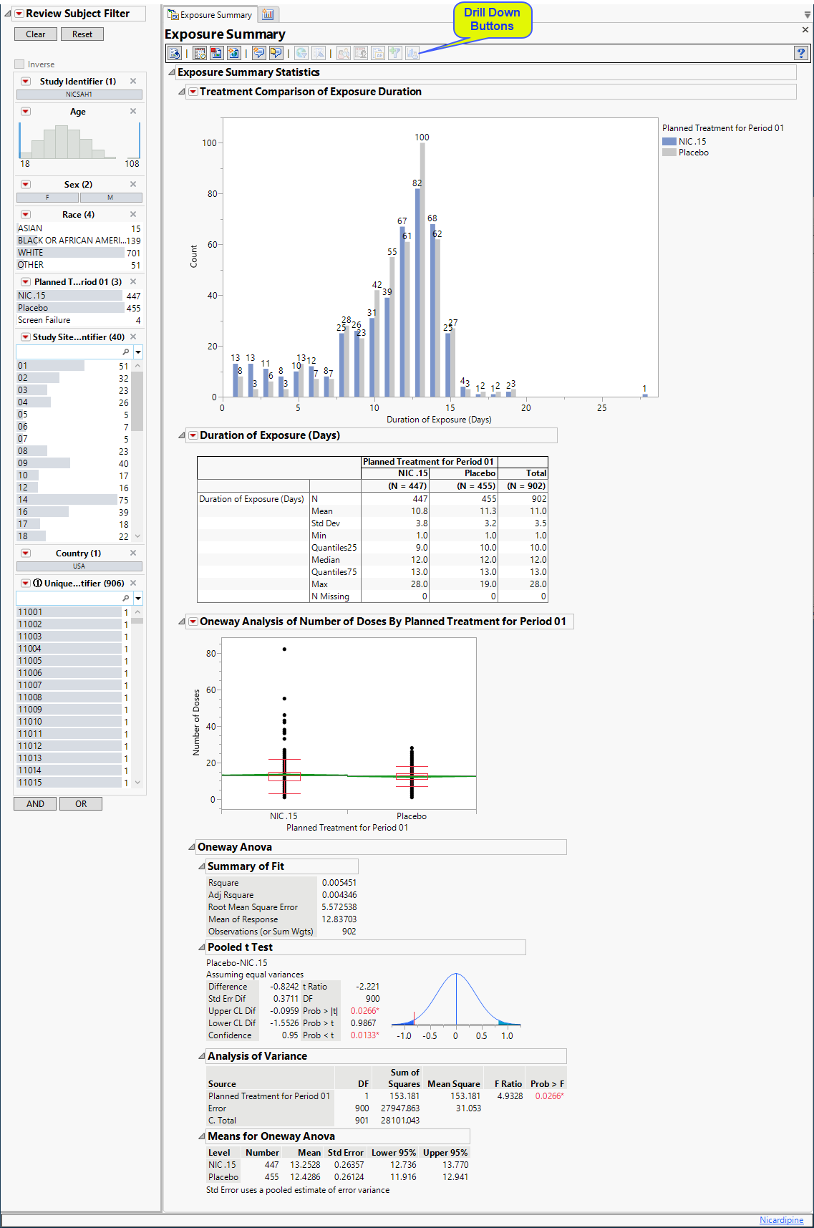Image resolution: width=814 pixels, height=1228 pixels.
Task: Remove the Country filter with its X icon
Action: coord(133,553)
